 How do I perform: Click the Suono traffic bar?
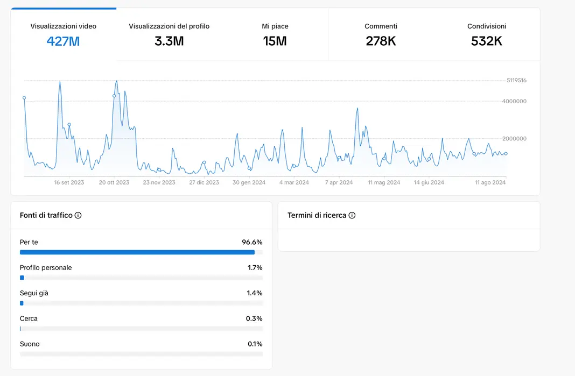click(141, 354)
